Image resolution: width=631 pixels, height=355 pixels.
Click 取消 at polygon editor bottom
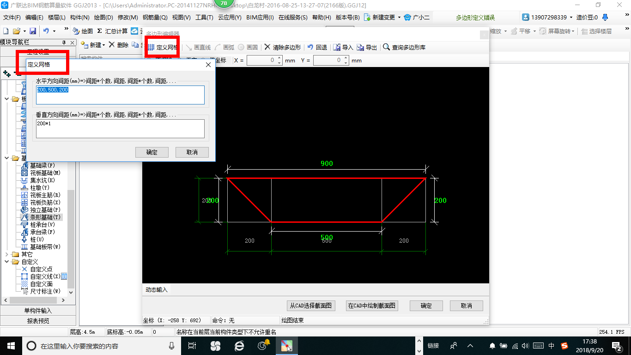coord(467,306)
